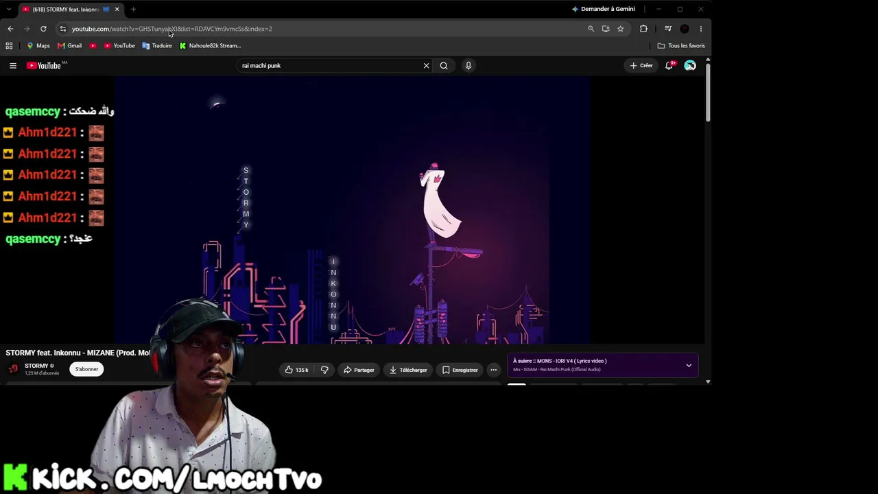Open the Nahoule82k Stream bookmark
This screenshot has height=494, width=878.
[210, 46]
